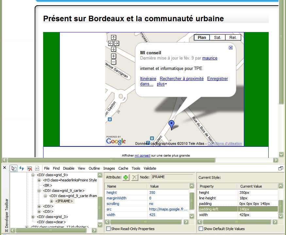Select the padding-left style row

pos(238,209)
